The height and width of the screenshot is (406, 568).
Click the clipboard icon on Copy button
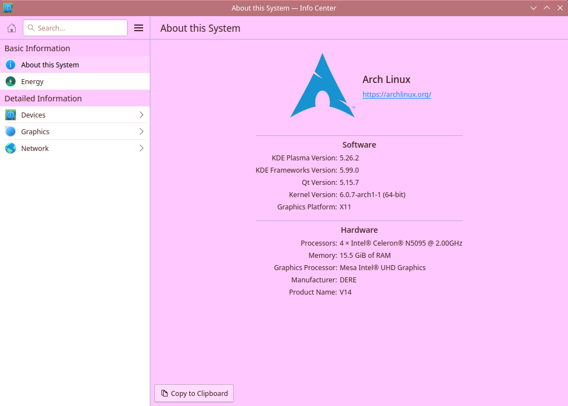[164, 393]
